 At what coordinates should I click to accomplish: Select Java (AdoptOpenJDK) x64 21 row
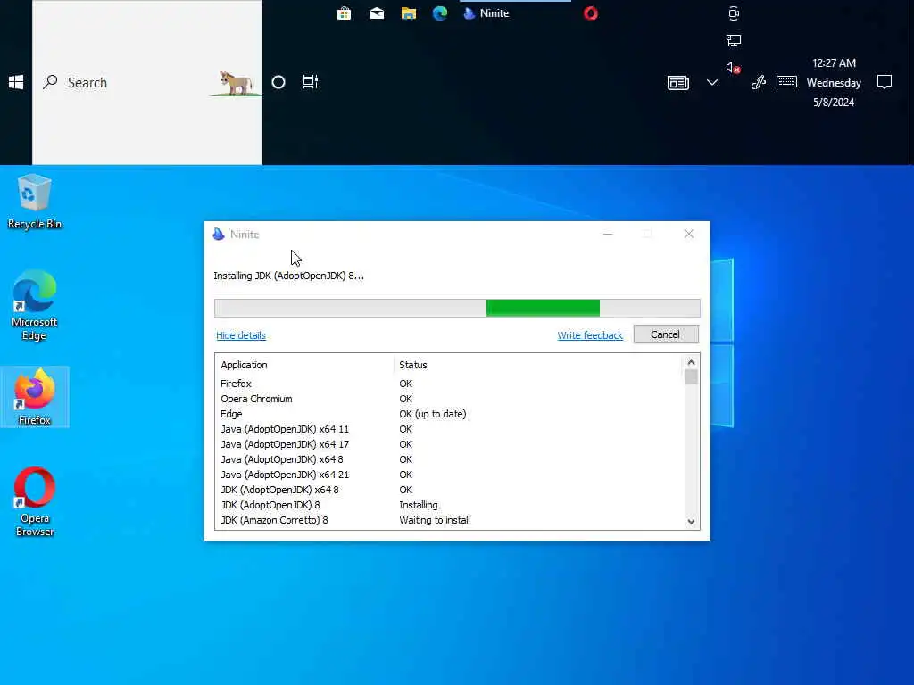[449, 475]
